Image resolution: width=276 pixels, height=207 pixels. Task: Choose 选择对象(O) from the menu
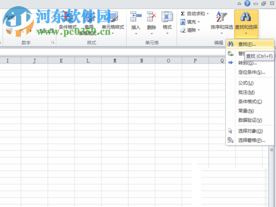click(x=250, y=131)
